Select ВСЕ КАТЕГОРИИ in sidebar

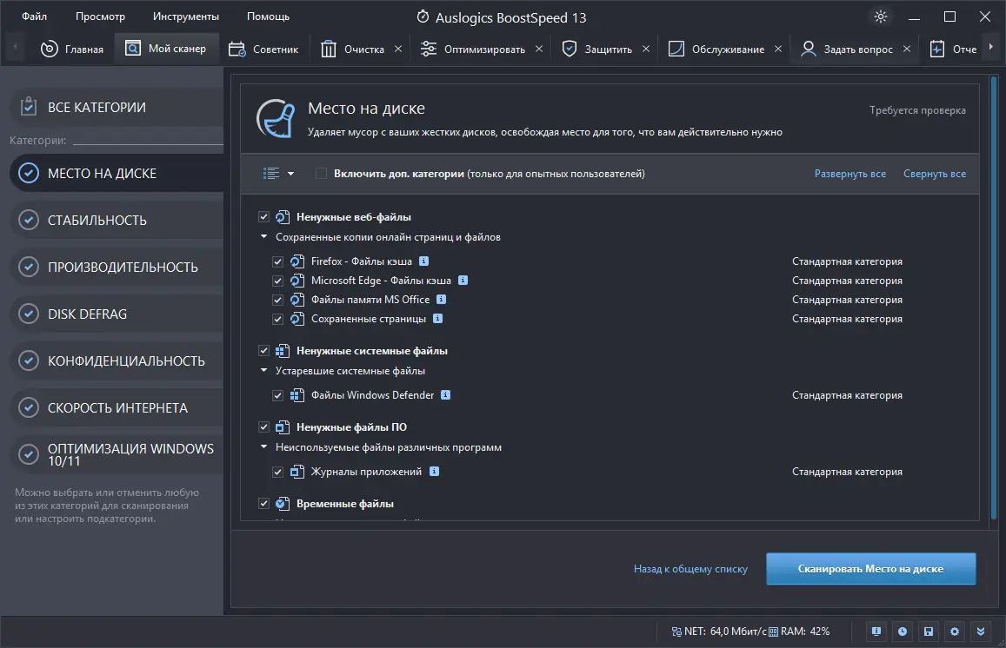(117, 107)
